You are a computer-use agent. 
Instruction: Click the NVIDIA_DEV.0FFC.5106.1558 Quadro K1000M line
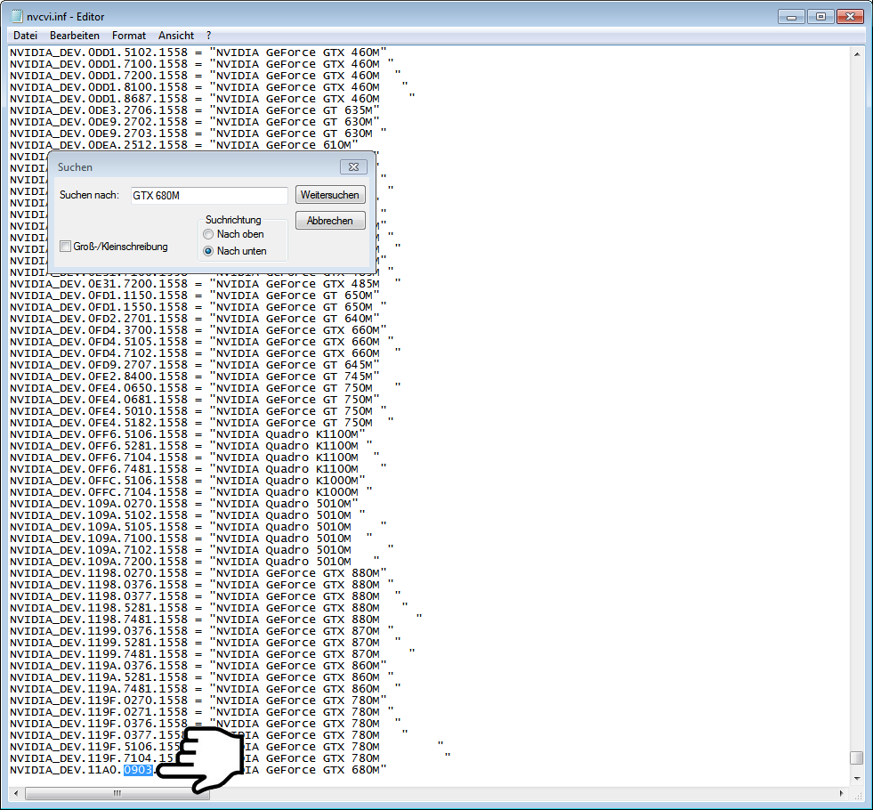click(188, 481)
